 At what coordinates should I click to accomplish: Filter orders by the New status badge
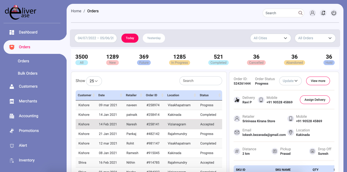(x=112, y=63)
